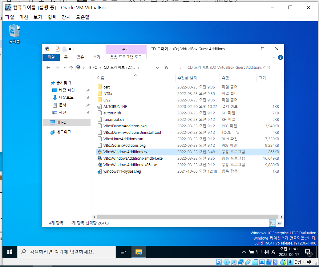Show hidden tray icons chevron

(x=244, y=252)
